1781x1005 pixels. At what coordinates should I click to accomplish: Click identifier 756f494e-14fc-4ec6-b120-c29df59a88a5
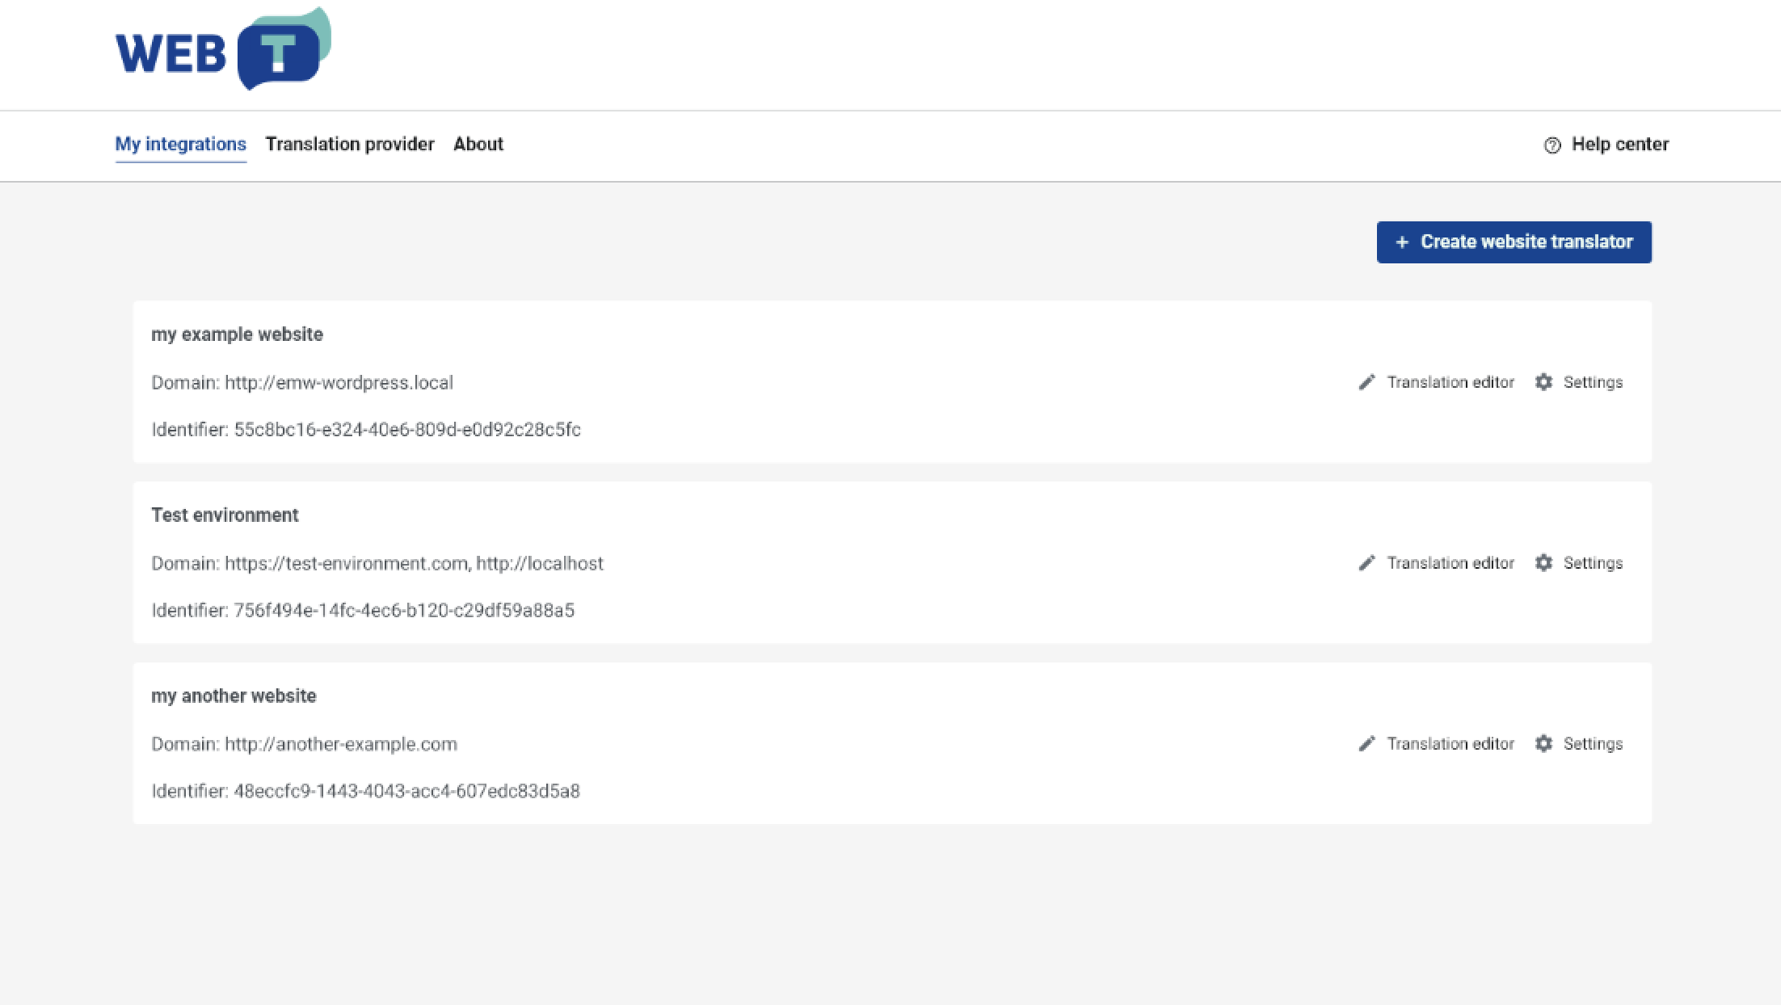tap(363, 611)
